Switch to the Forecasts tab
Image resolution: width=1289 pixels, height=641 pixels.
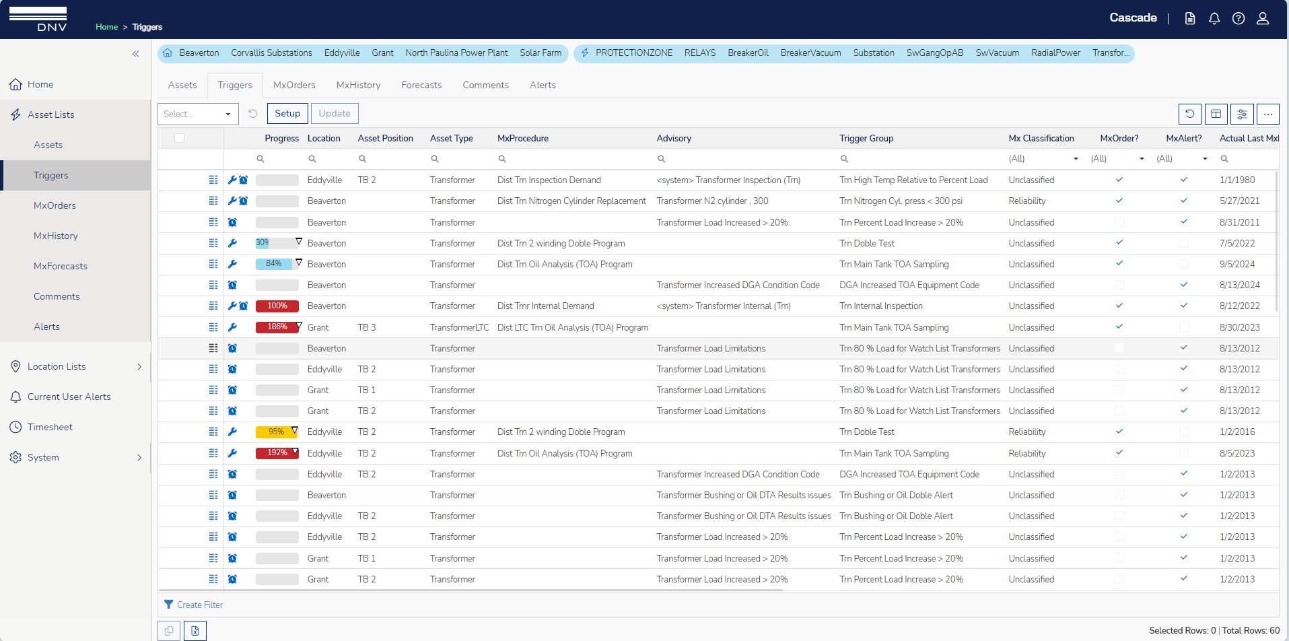[421, 85]
